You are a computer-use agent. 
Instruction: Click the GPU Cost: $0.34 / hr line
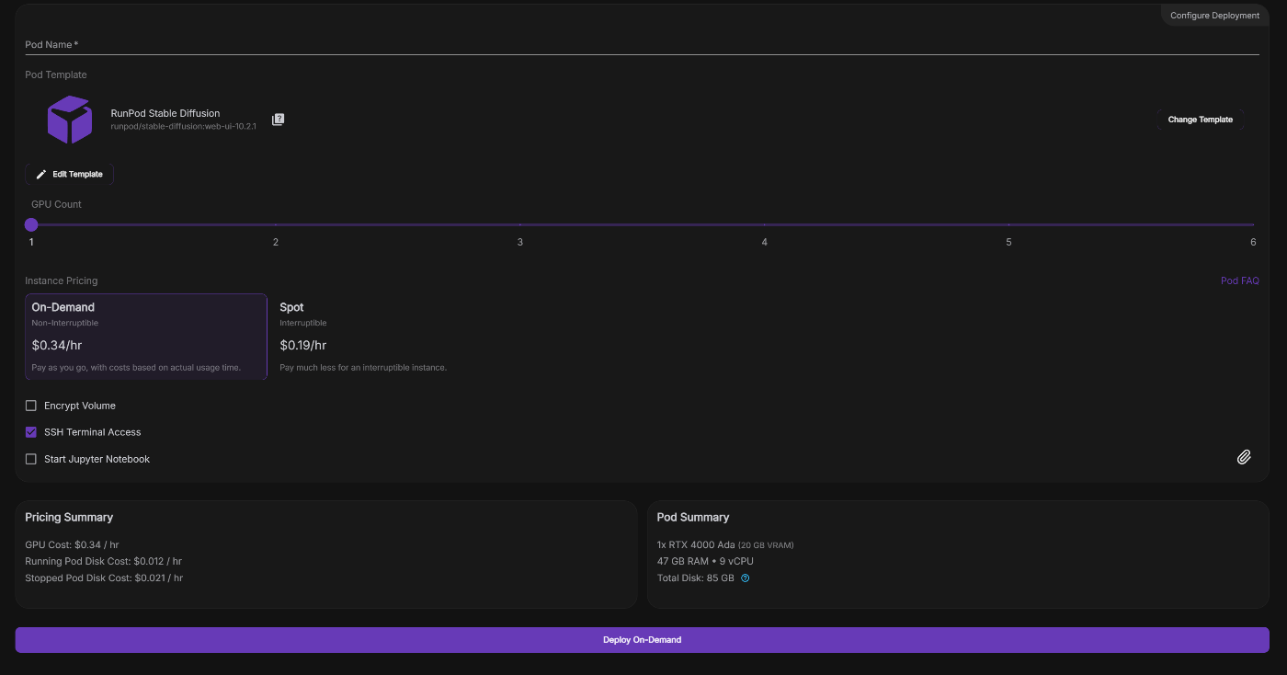click(x=72, y=544)
